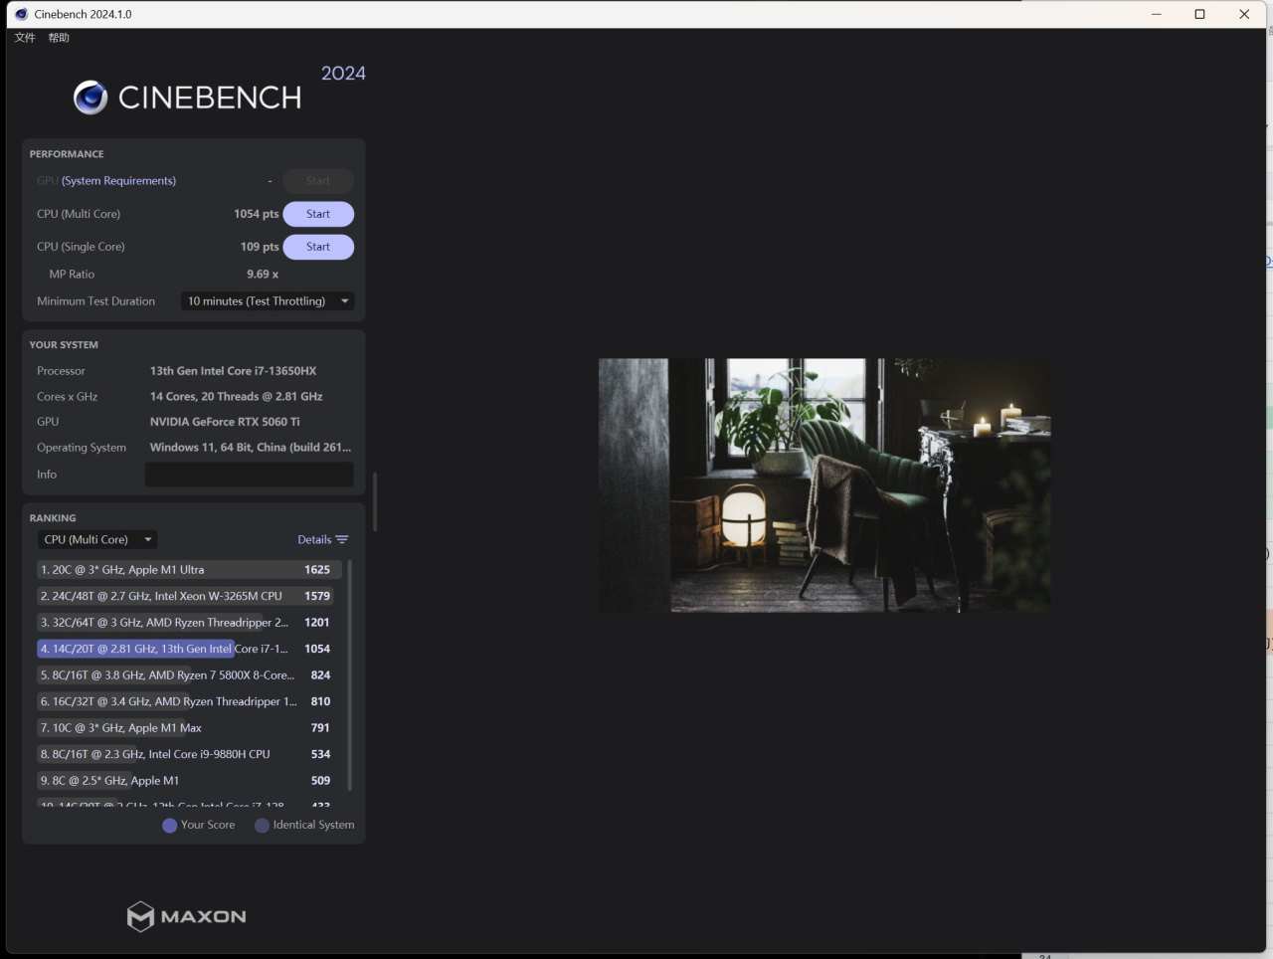1273x959 pixels.
Task: Select the Apple M1 Ultra ranking row
Action: pyautogui.click(x=189, y=570)
